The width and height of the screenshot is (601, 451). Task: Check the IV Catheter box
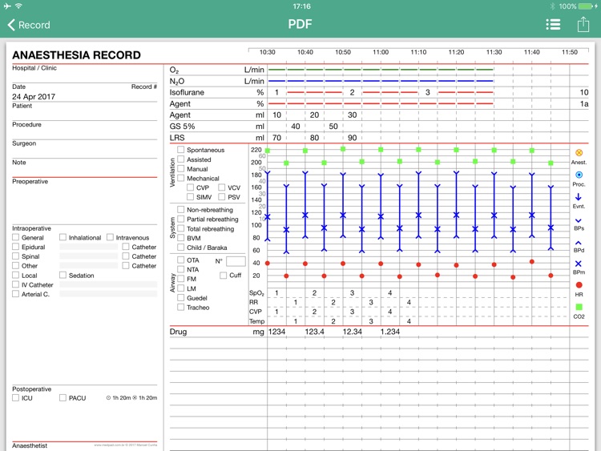click(16, 284)
